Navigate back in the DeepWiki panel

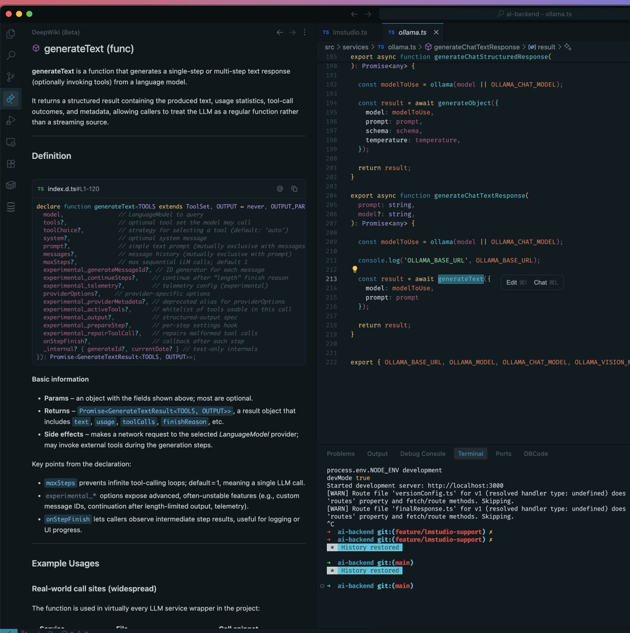[x=279, y=32]
